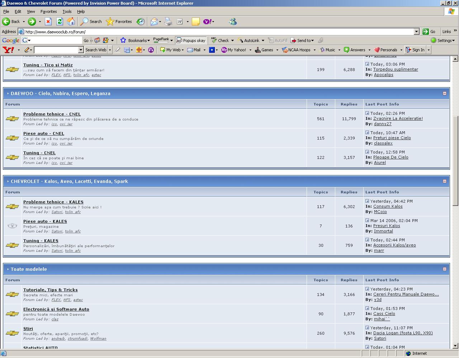Open last post Dacia Logan (fosta L90, X90)
The height and width of the screenshot is (358, 459).
[x=403, y=333]
